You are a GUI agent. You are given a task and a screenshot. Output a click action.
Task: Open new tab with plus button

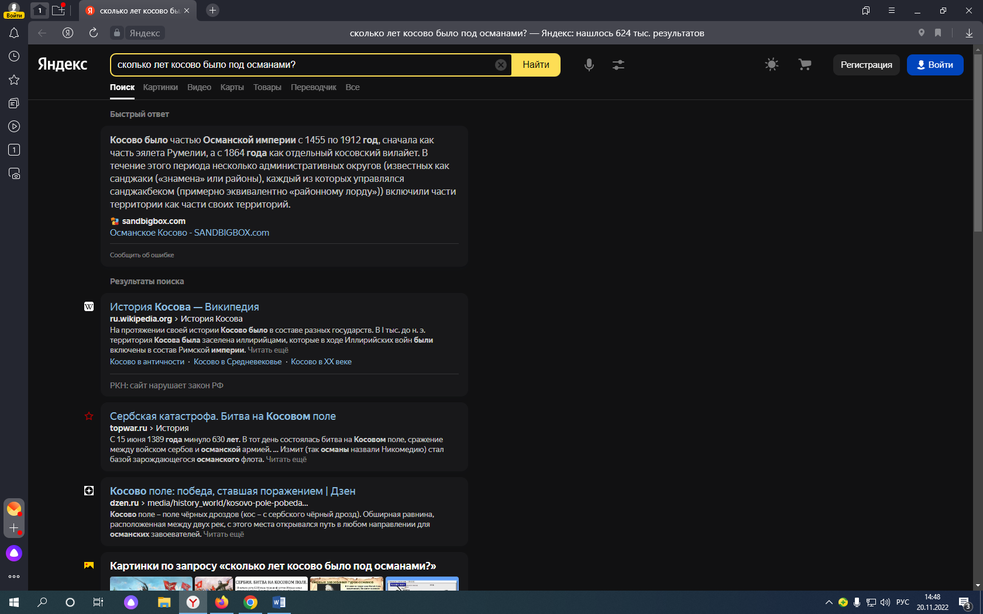[213, 11]
